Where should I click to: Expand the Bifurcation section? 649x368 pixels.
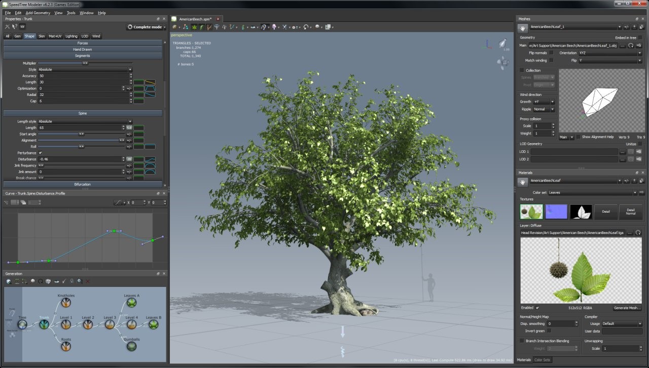(83, 184)
